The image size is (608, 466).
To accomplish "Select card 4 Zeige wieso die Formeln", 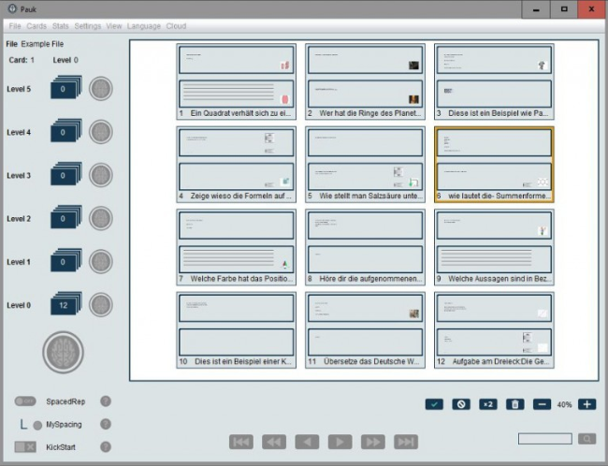I will click(236, 164).
